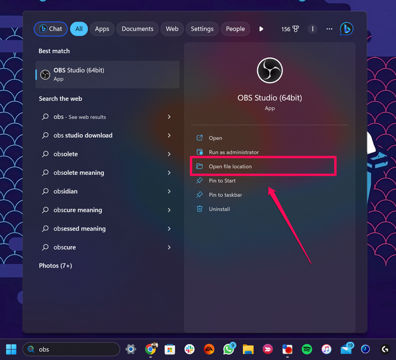Open File Explorer from the taskbar
Viewport: 396px width, 360px height.
click(x=248, y=349)
